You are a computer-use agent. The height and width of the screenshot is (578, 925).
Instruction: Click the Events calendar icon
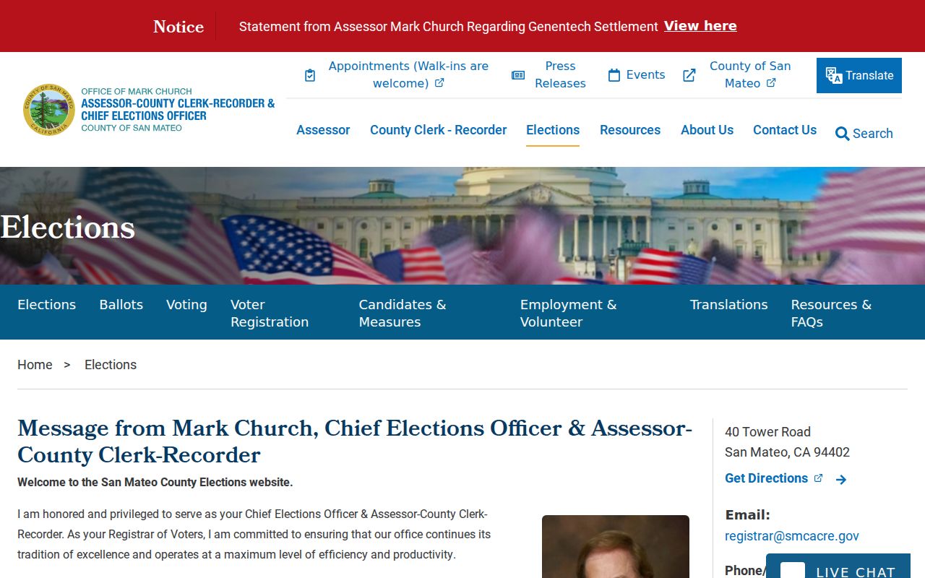pos(614,75)
